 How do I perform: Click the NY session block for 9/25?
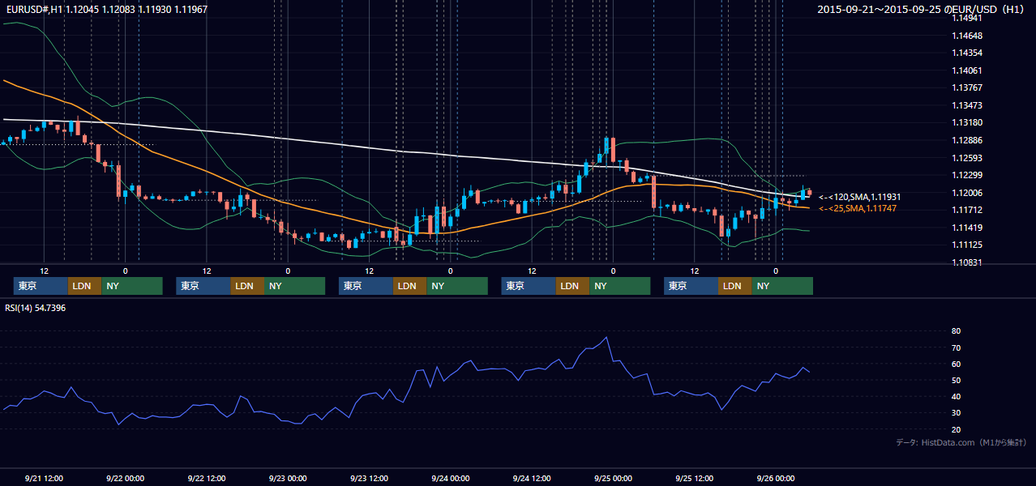782,286
